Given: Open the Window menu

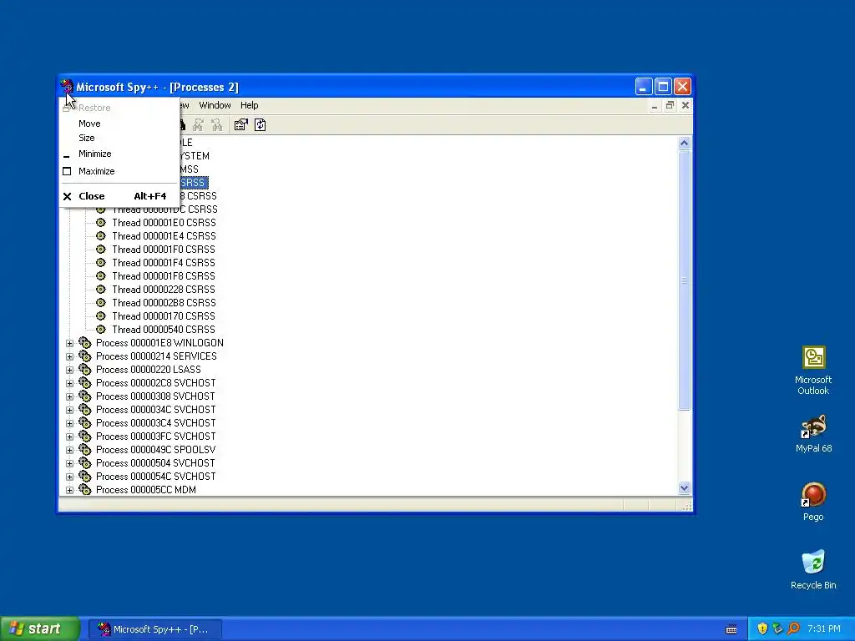Looking at the screenshot, I should pyautogui.click(x=215, y=105).
